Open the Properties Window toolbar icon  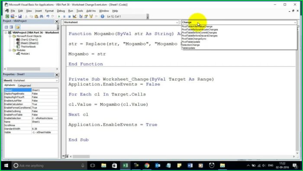[86, 16]
